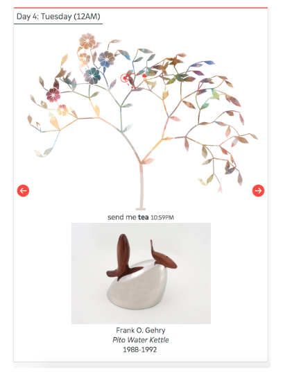Select the small pink-orange flower at lower left
The width and height of the screenshot is (283, 372).
point(62,110)
